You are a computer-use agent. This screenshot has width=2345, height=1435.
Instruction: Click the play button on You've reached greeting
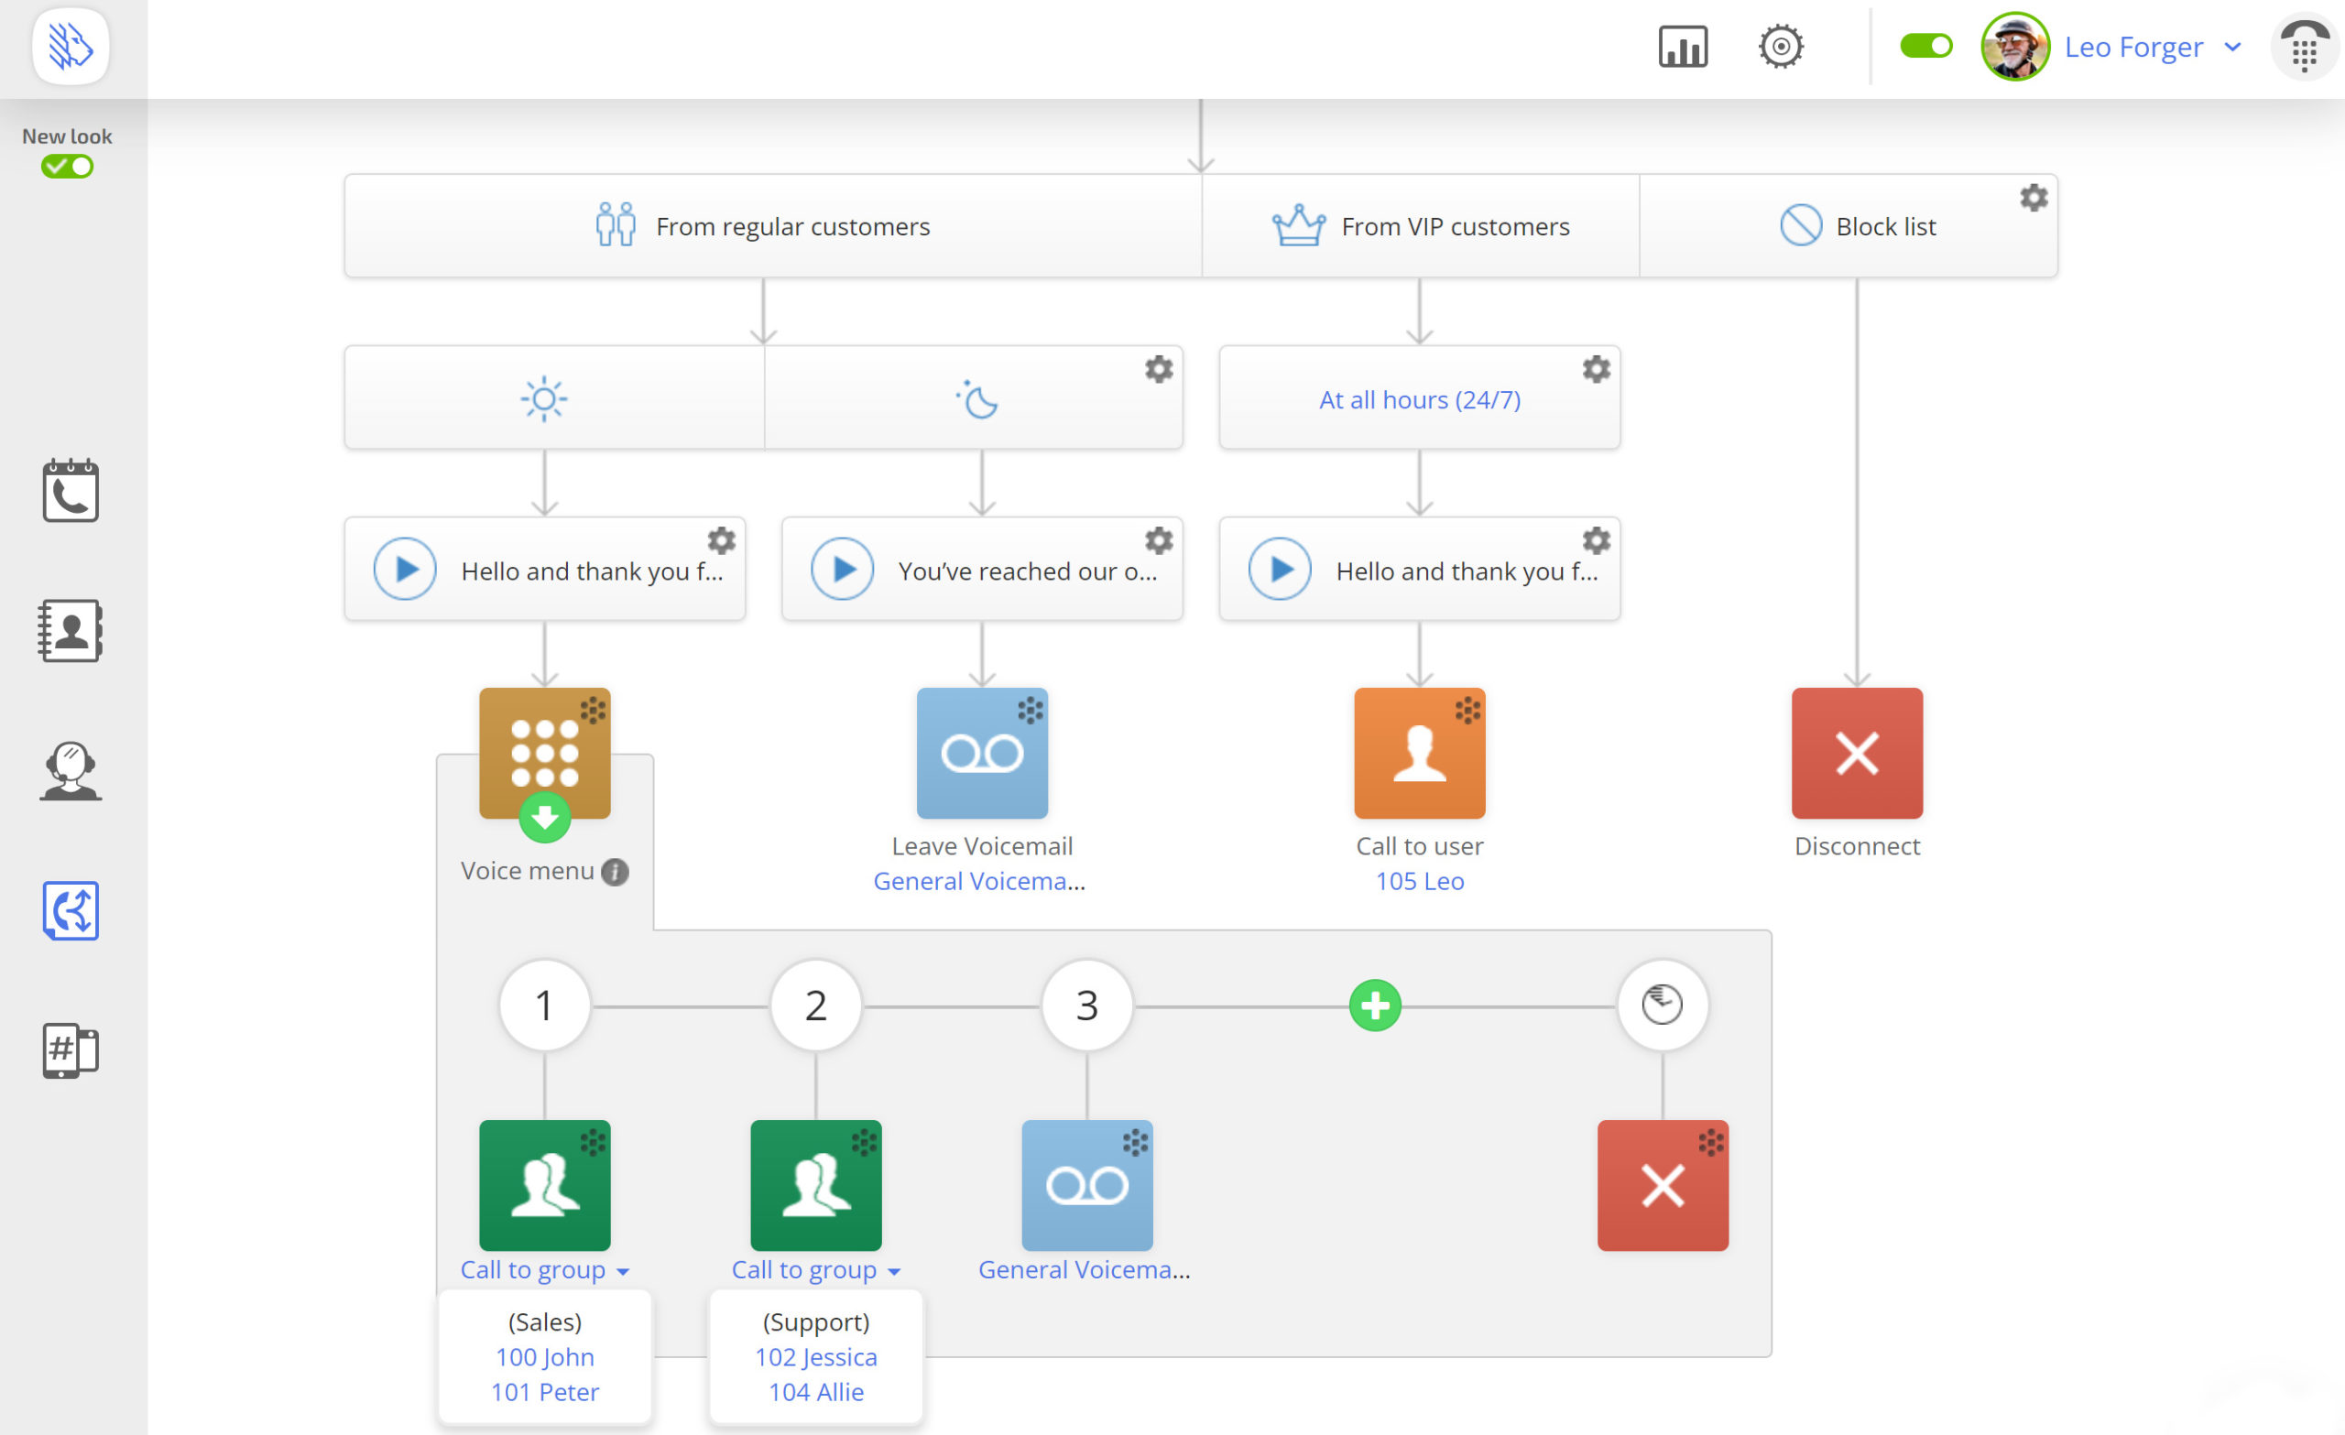point(841,570)
